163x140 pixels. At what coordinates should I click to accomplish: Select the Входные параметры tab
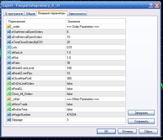pyautogui.click(x=52, y=13)
